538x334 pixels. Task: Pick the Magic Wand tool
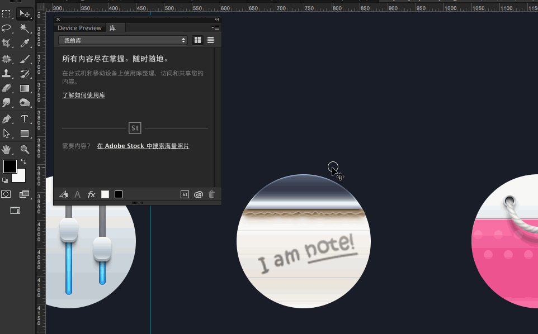pos(25,28)
